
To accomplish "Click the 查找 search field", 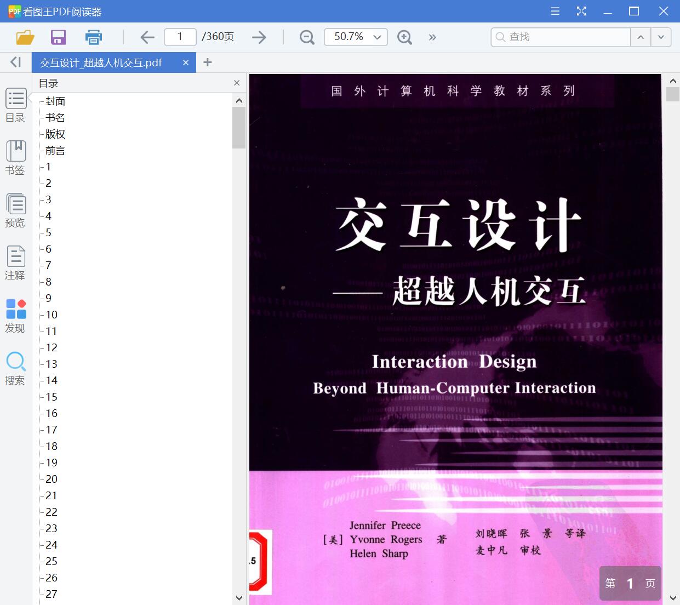I will click(x=561, y=37).
